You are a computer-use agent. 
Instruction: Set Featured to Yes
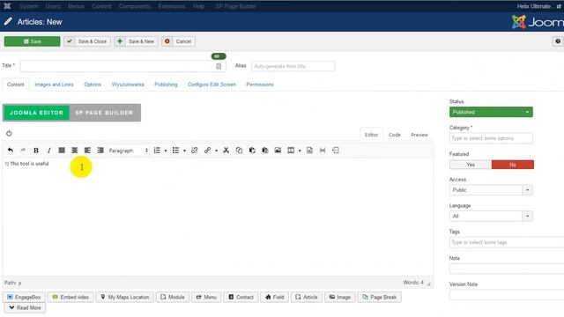pyautogui.click(x=471, y=165)
